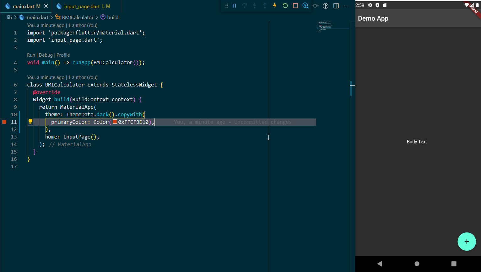This screenshot has width=481, height=272.
Task: Show quick fixes via lightbulb icon
Action: point(30,122)
